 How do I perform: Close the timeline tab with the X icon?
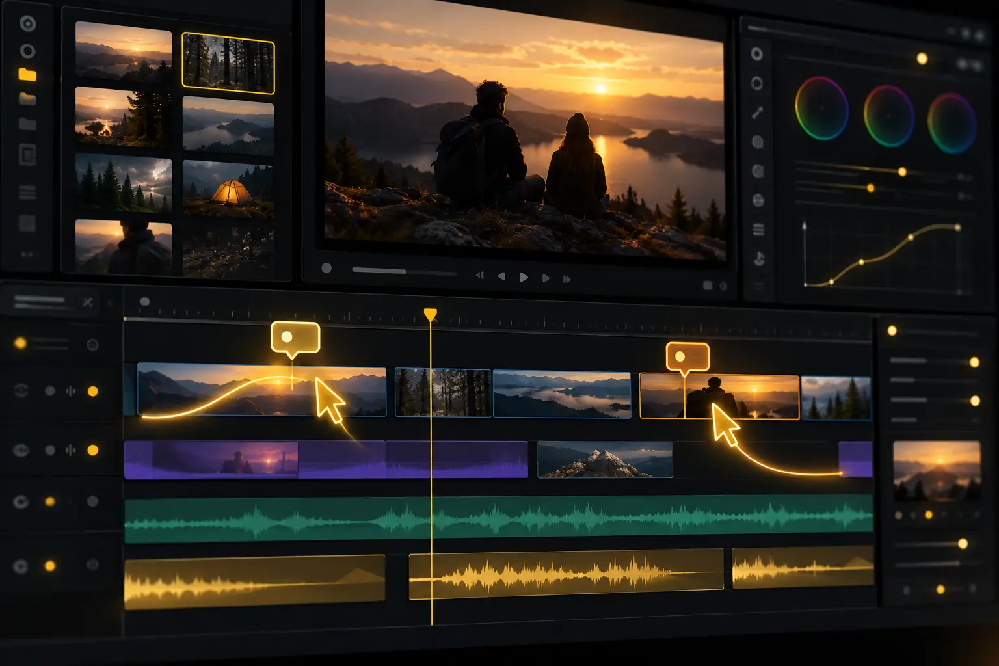click(x=88, y=302)
